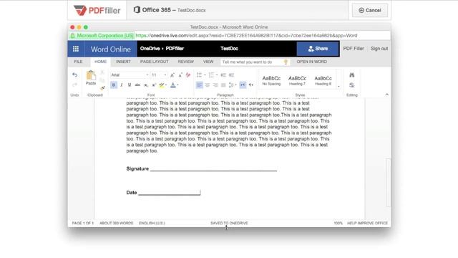Grow the font size
The height and width of the screenshot is (258, 458).
click(172, 75)
